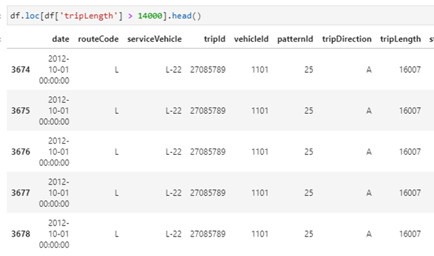
Task: Click 'L-22' serviceVehicle in row 3678
Action: coord(174,234)
